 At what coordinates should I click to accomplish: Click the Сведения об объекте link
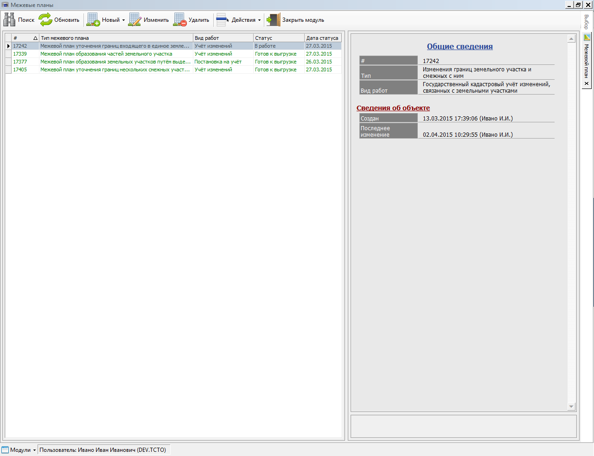pos(393,108)
